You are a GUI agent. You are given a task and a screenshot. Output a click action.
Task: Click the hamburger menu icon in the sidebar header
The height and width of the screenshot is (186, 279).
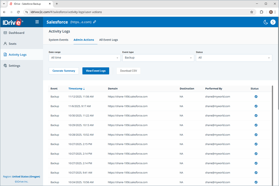(x=37, y=22)
